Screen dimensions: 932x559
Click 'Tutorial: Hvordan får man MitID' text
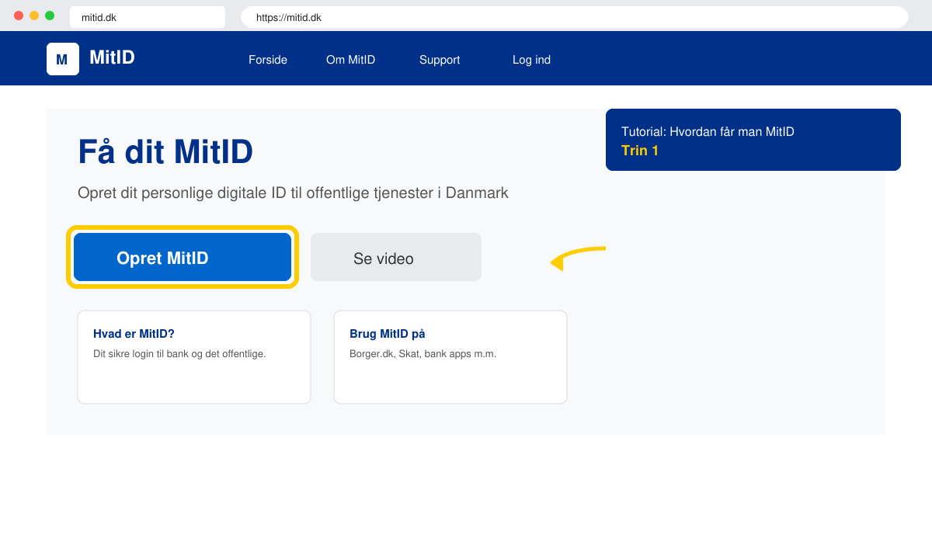click(708, 132)
